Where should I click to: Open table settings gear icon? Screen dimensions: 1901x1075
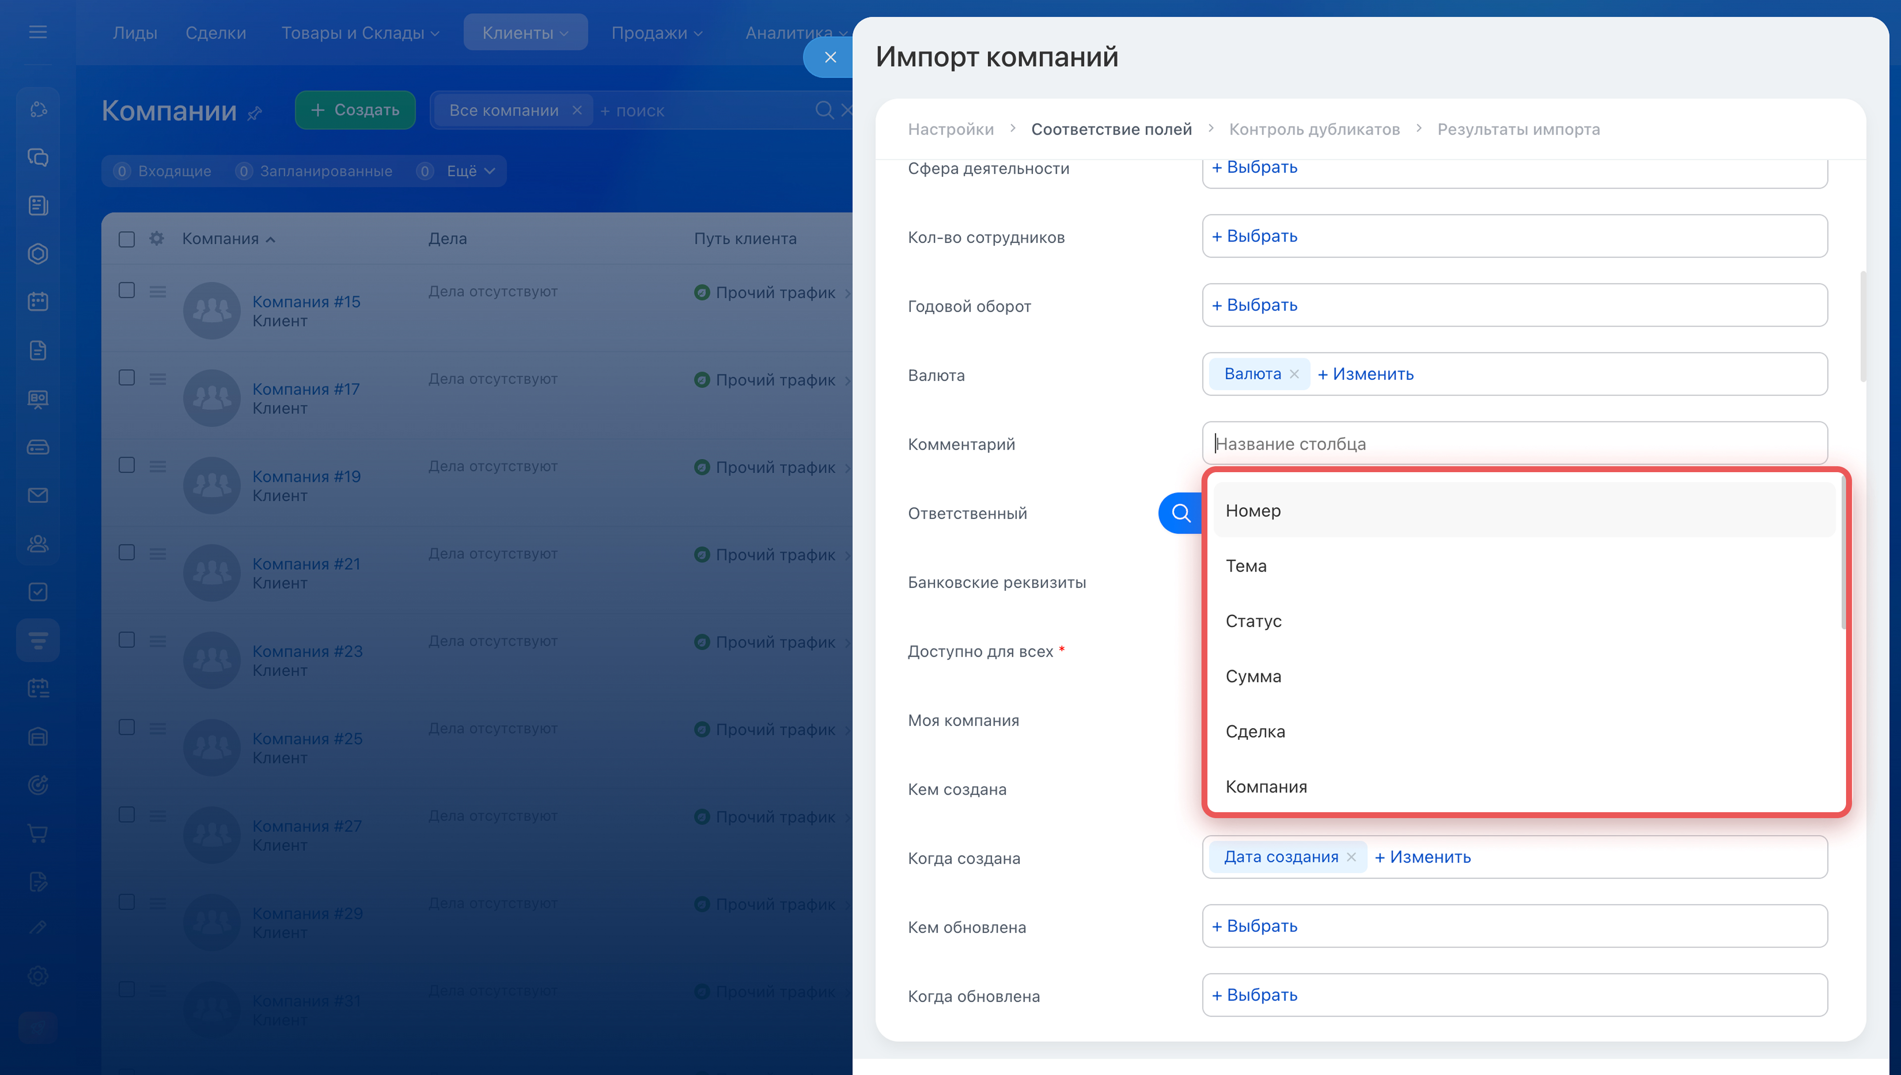click(x=156, y=239)
